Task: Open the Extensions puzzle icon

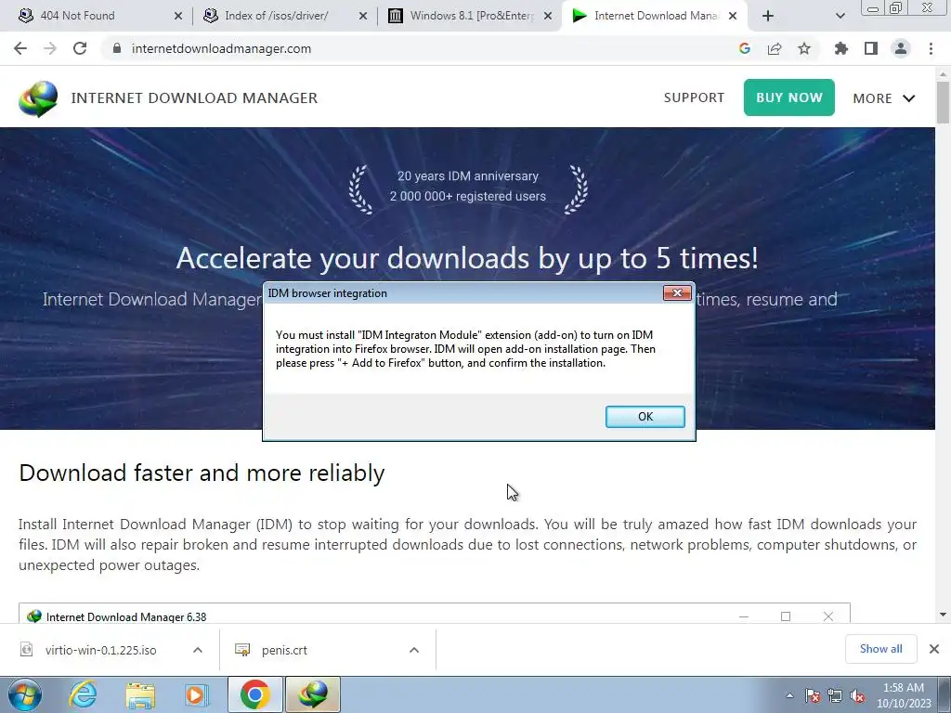Action: pyautogui.click(x=841, y=48)
